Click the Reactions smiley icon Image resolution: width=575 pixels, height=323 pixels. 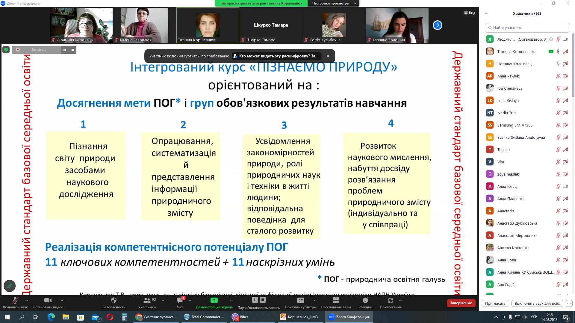click(365, 300)
